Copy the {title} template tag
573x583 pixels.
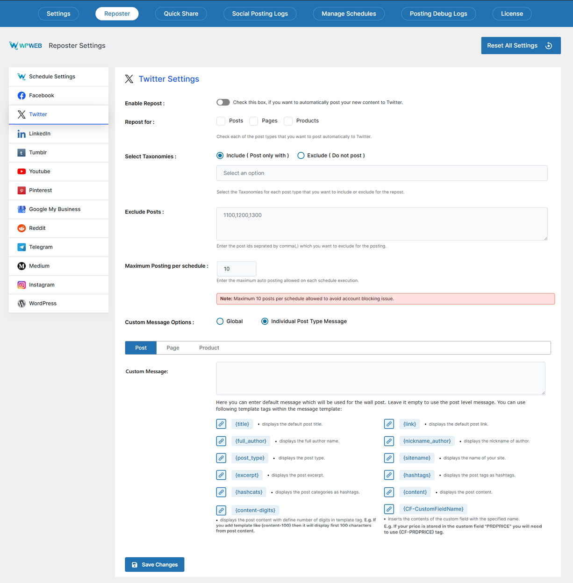221,424
